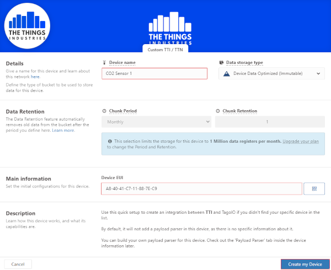
Task: Follow the Learn more link in Data Retention
Action: pyautogui.click(x=63, y=130)
